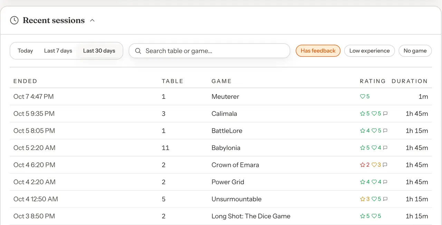Viewport: 442px width, 225px height.
Task: Click table number 11 in the Babylonia row
Action: tap(165, 148)
